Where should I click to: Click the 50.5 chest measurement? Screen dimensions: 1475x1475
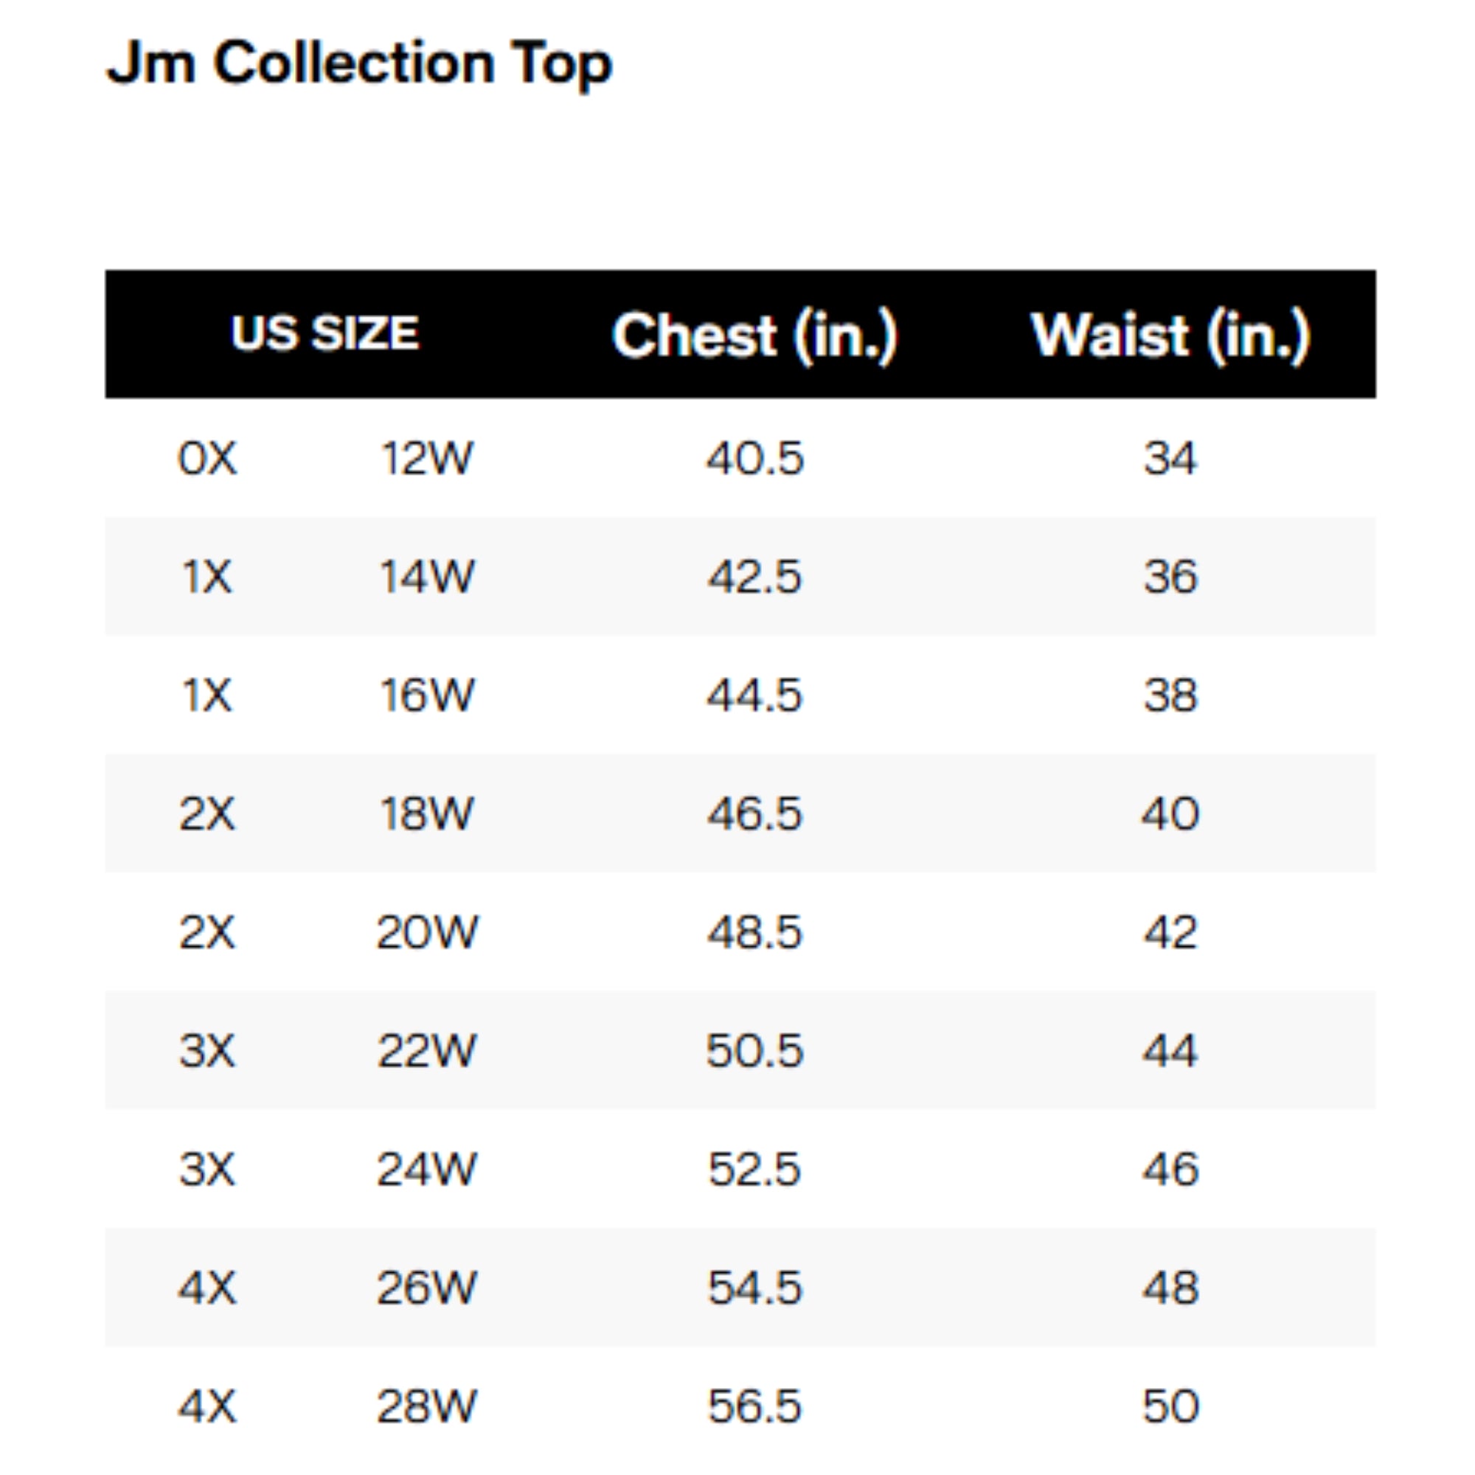[x=754, y=1050]
